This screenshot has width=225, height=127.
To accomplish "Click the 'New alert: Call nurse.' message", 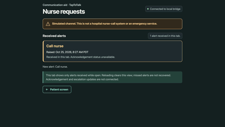I will [55, 67].
